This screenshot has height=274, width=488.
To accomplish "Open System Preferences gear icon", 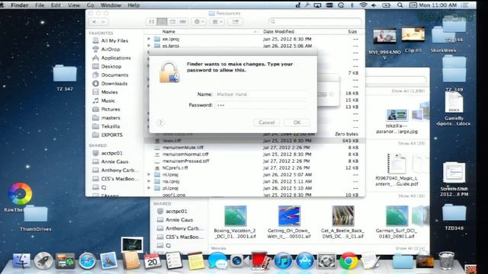I will coord(326,260).
